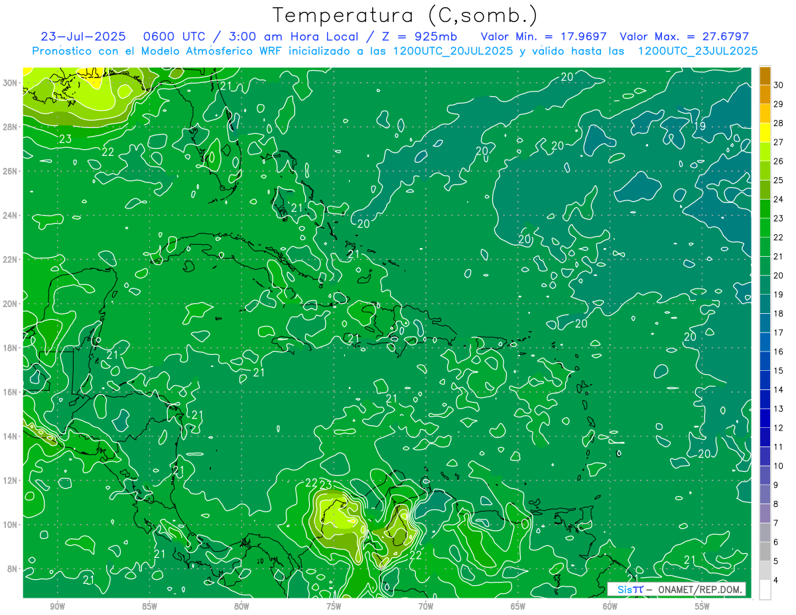The height and width of the screenshot is (615, 796).
Task: Click the '28N' latitude label
Action: click(11, 127)
